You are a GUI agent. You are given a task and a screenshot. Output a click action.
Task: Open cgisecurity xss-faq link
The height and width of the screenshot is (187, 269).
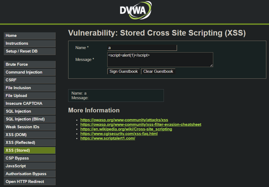coord(119,134)
